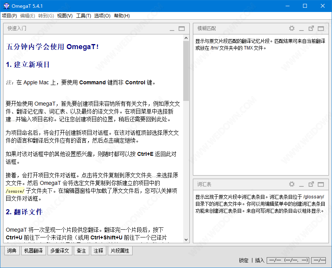332x268 pixels.
Task: Open the 项目(P) menu
Action: pos(9,16)
